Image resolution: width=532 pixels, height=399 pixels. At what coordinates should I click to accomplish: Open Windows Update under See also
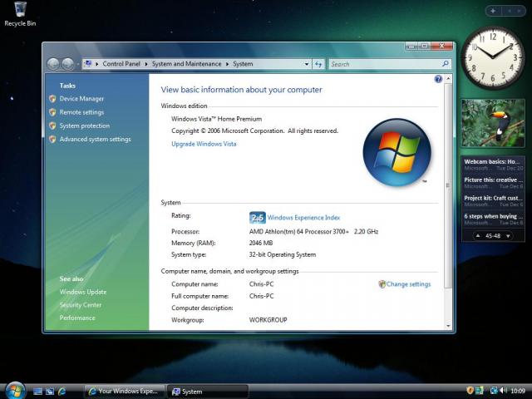83,292
